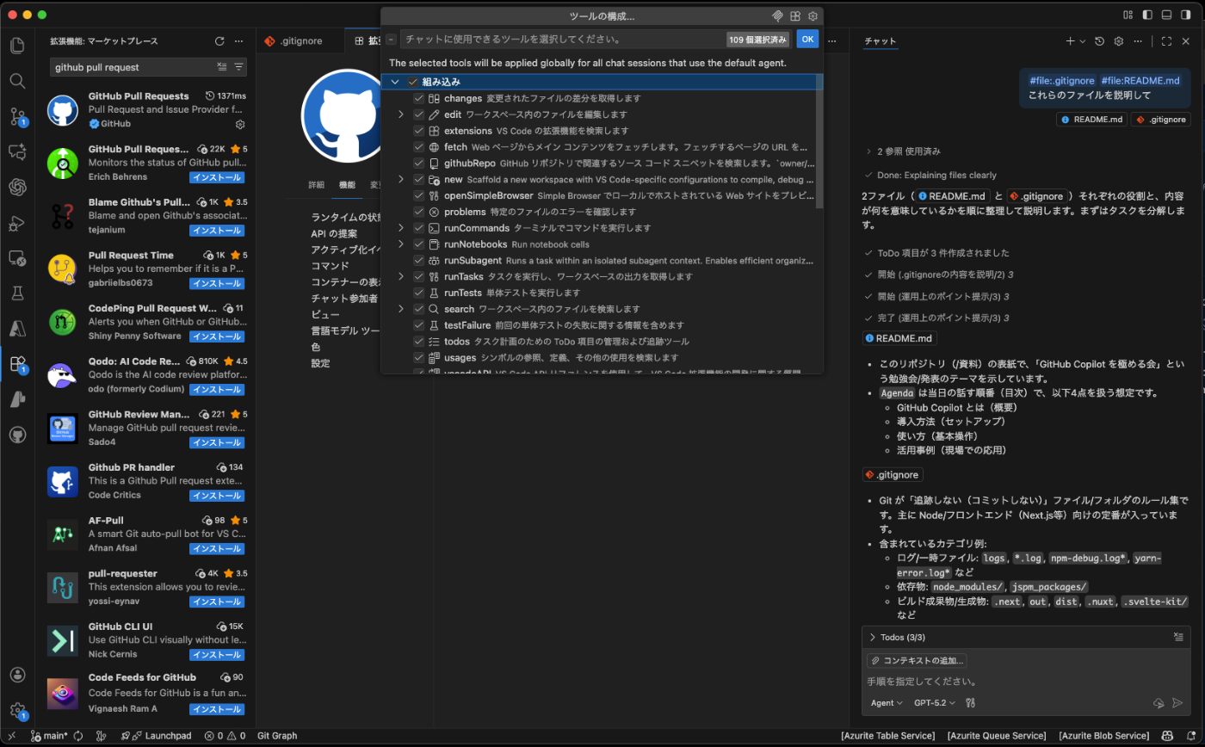Open chat settings gear in chat header
Image resolution: width=1205 pixels, height=747 pixels.
coord(1118,41)
